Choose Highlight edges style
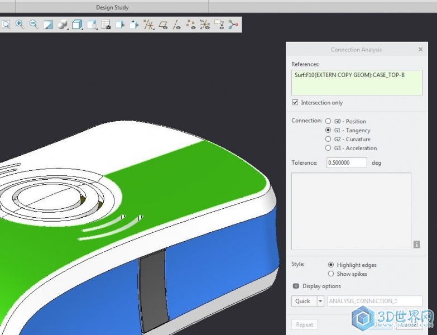 click(x=331, y=265)
